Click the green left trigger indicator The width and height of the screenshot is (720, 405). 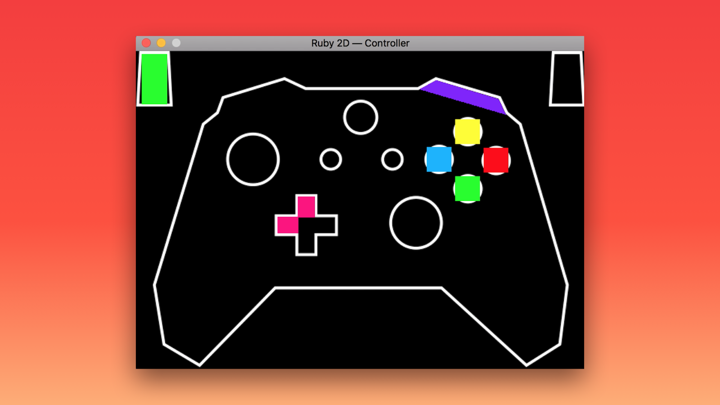click(154, 79)
